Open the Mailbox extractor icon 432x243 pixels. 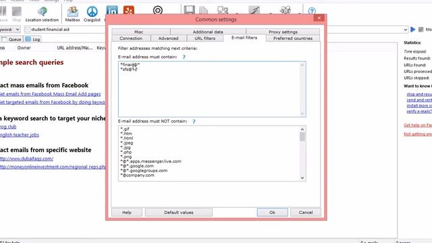pyautogui.click(x=72, y=14)
